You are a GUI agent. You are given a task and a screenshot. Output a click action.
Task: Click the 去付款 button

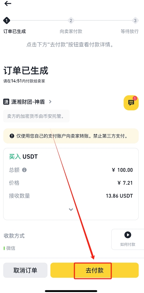pyautogui.click(x=95, y=270)
